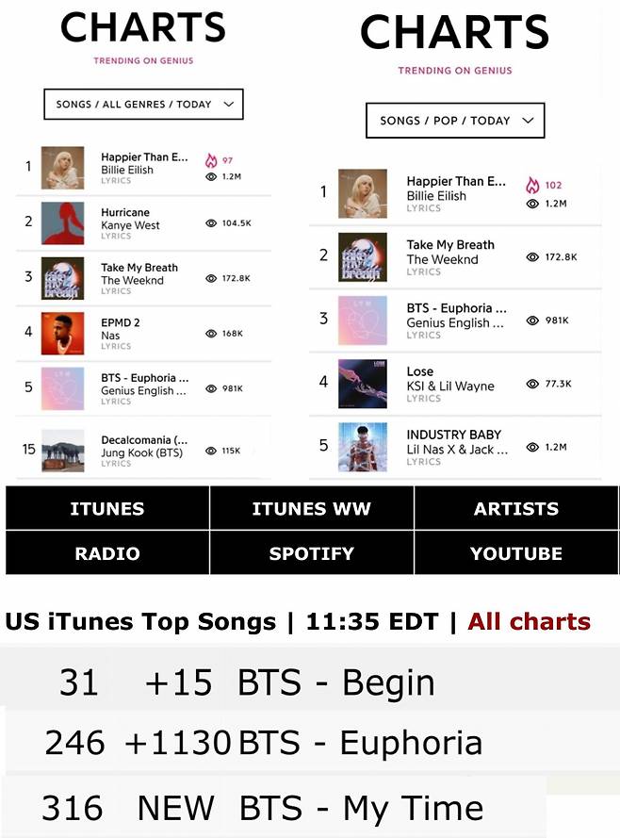Open the All charts link

pos(529,620)
